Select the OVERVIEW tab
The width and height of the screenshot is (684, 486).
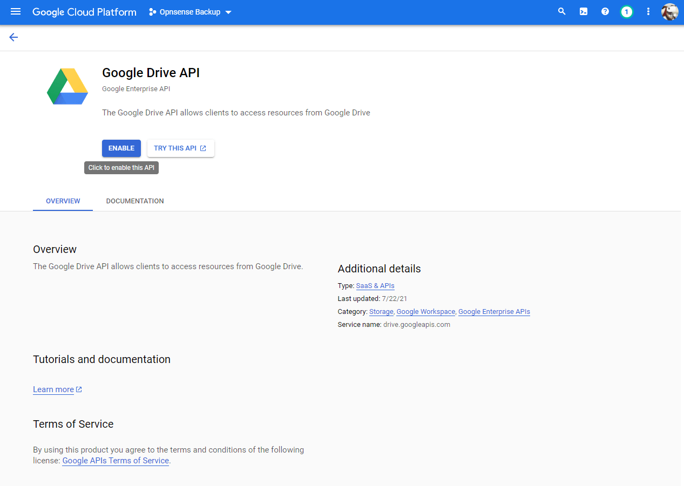click(63, 201)
